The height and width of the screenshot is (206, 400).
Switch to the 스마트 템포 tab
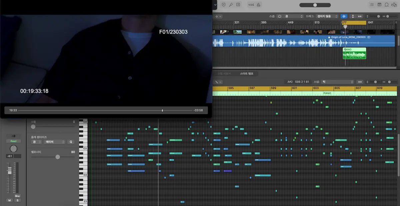(x=247, y=73)
